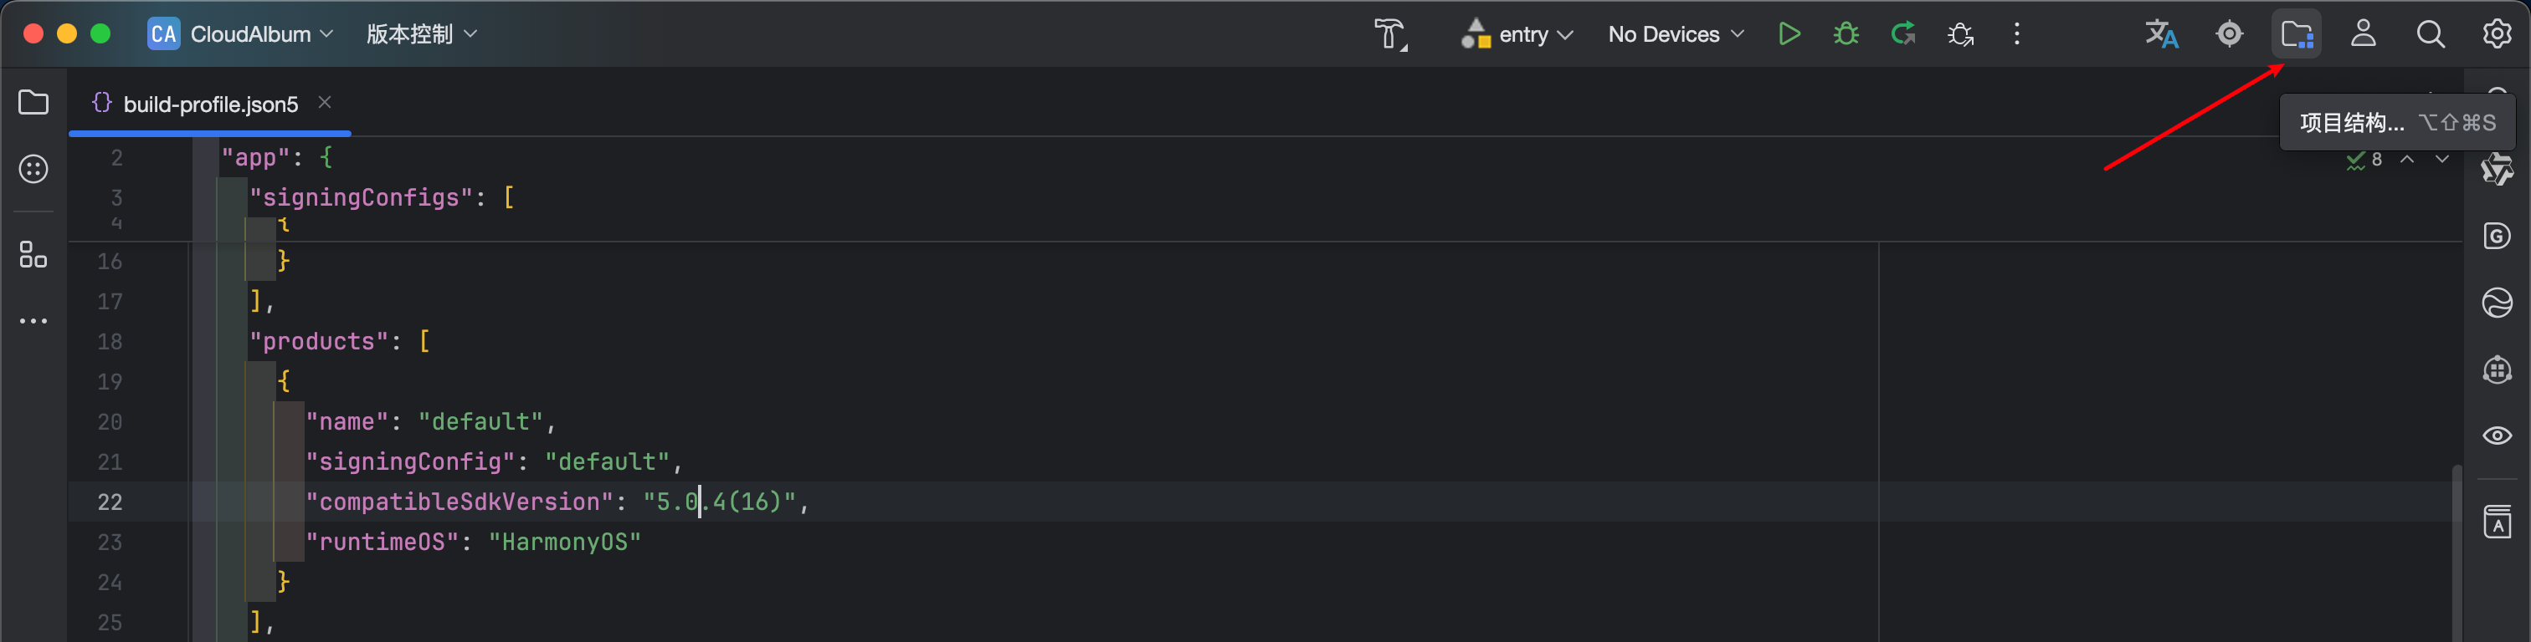This screenshot has width=2531, height=642.
Task: Click the build hammer icon
Action: coord(1390,34)
